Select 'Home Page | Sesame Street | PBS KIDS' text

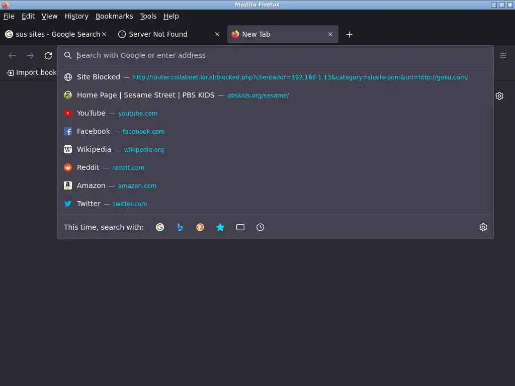pyautogui.click(x=145, y=95)
